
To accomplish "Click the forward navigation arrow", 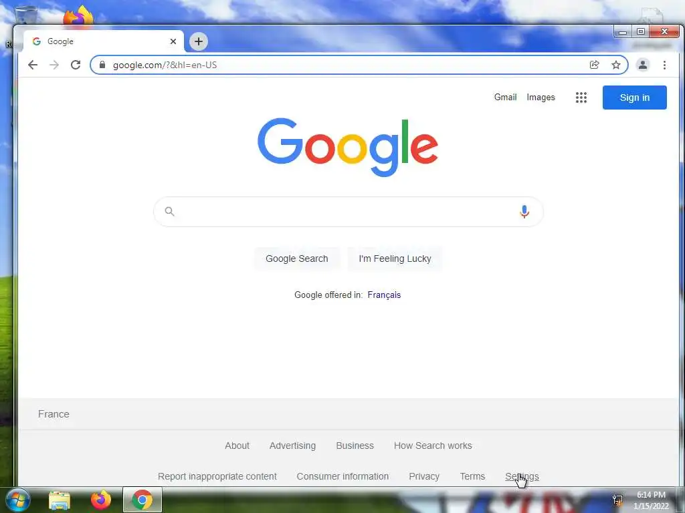I will (54, 65).
